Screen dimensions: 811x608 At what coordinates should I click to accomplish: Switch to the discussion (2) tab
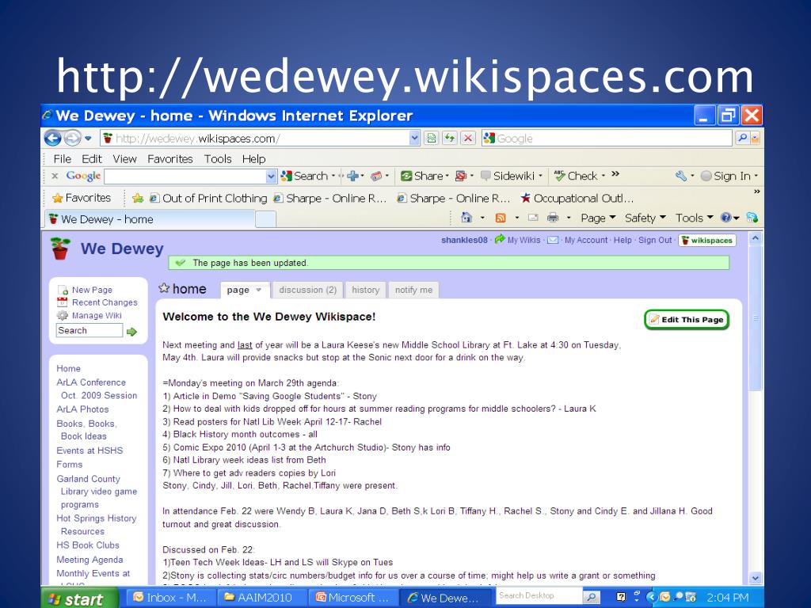[x=308, y=290]
